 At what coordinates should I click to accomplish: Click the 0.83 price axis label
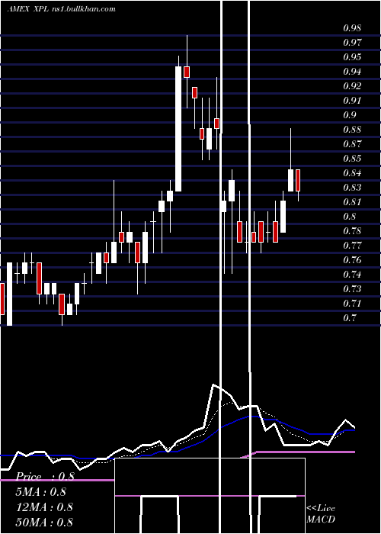352,188
